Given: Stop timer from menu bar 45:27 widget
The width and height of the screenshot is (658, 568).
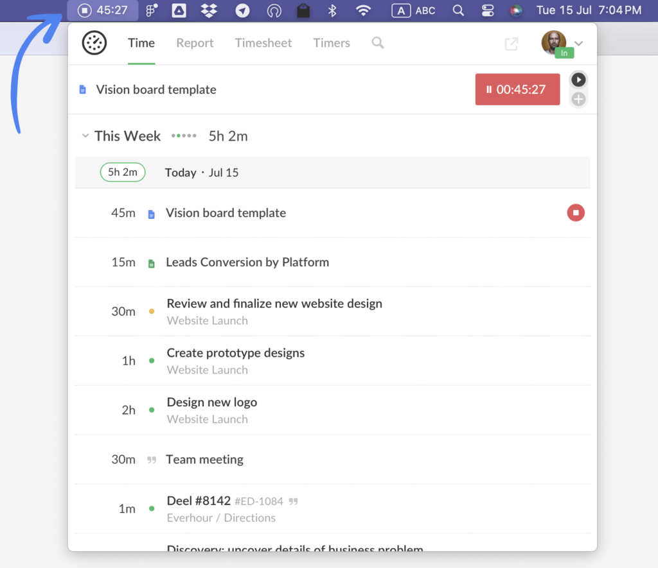Looking at the screenshot, I should [85, 10].
